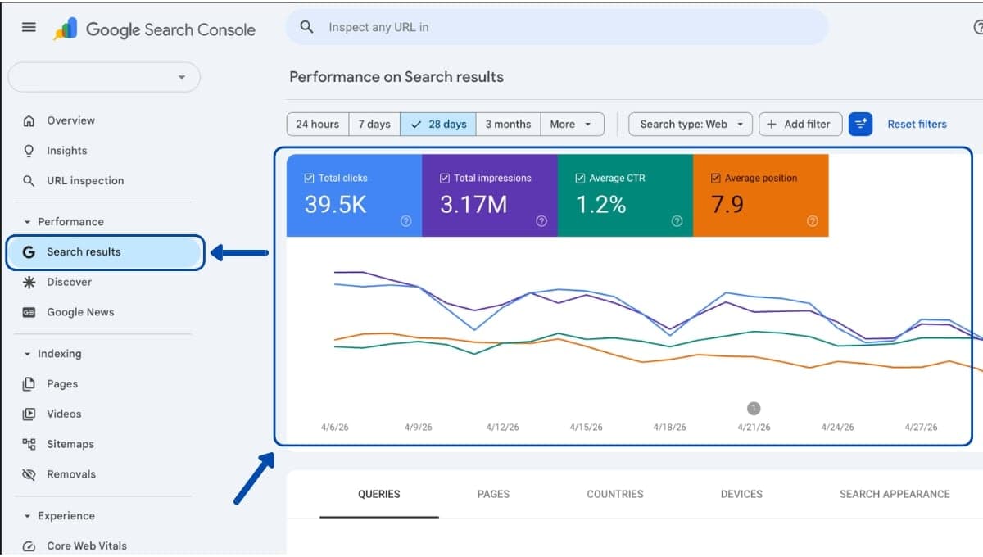Open help question mark icon at top right
This screenshot has width=983, height=557.
click(978, 27)
